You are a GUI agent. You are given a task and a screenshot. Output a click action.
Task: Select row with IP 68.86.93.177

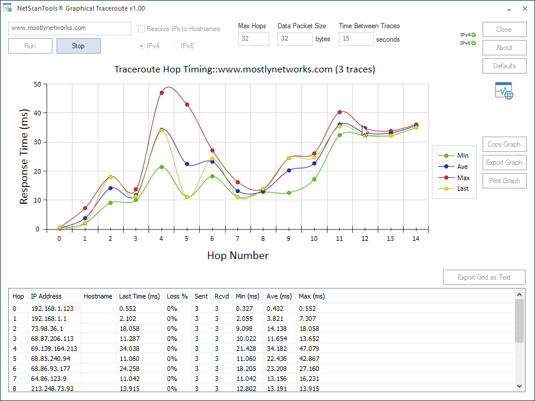click(x=262, y=369)
